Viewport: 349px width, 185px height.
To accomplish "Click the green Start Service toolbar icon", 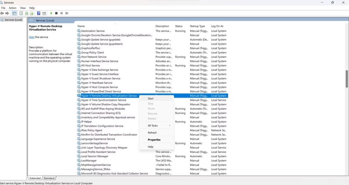I will 51,13.
